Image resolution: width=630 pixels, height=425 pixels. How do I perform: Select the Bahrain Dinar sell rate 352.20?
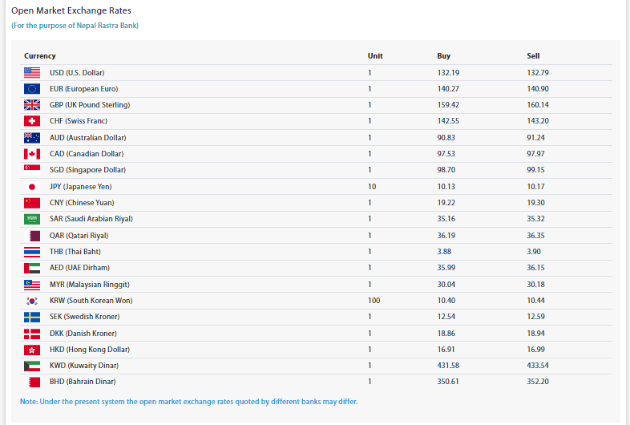coord(538,382)
